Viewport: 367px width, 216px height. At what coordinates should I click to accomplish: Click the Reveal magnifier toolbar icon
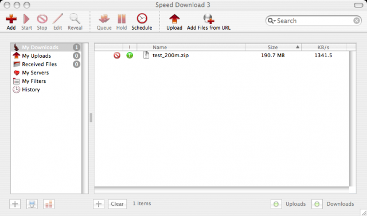(75, 19)
